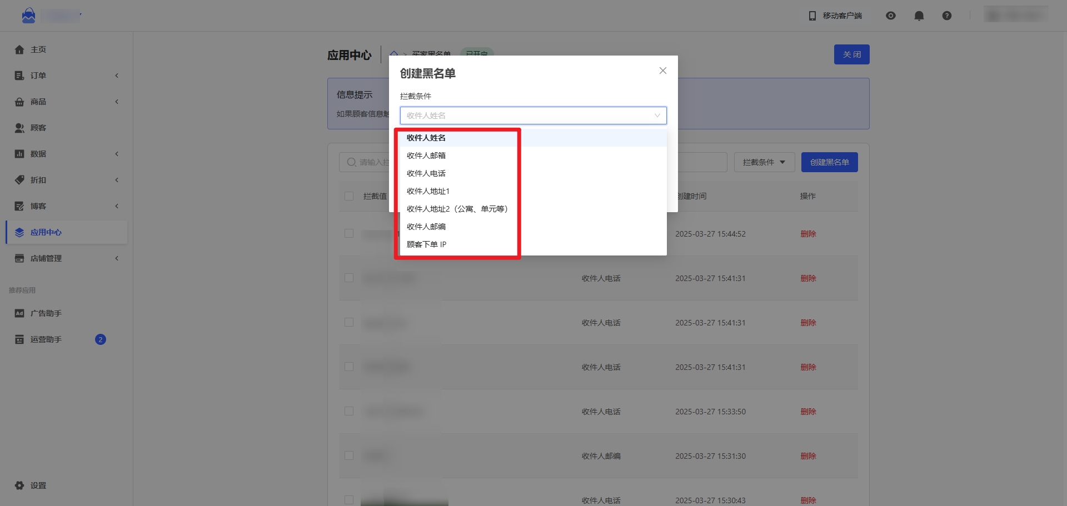Click the 收件人邮编 cell in table
The height and width of the screenshot is (506, 1067).
(x=601, y=456)
